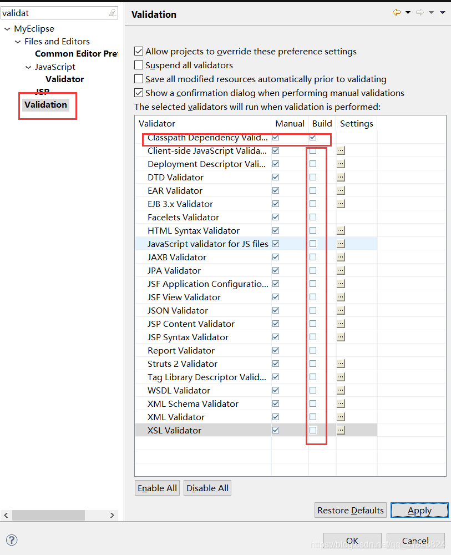Click the tree scrollbar left arrow

[x=6, y=515]
